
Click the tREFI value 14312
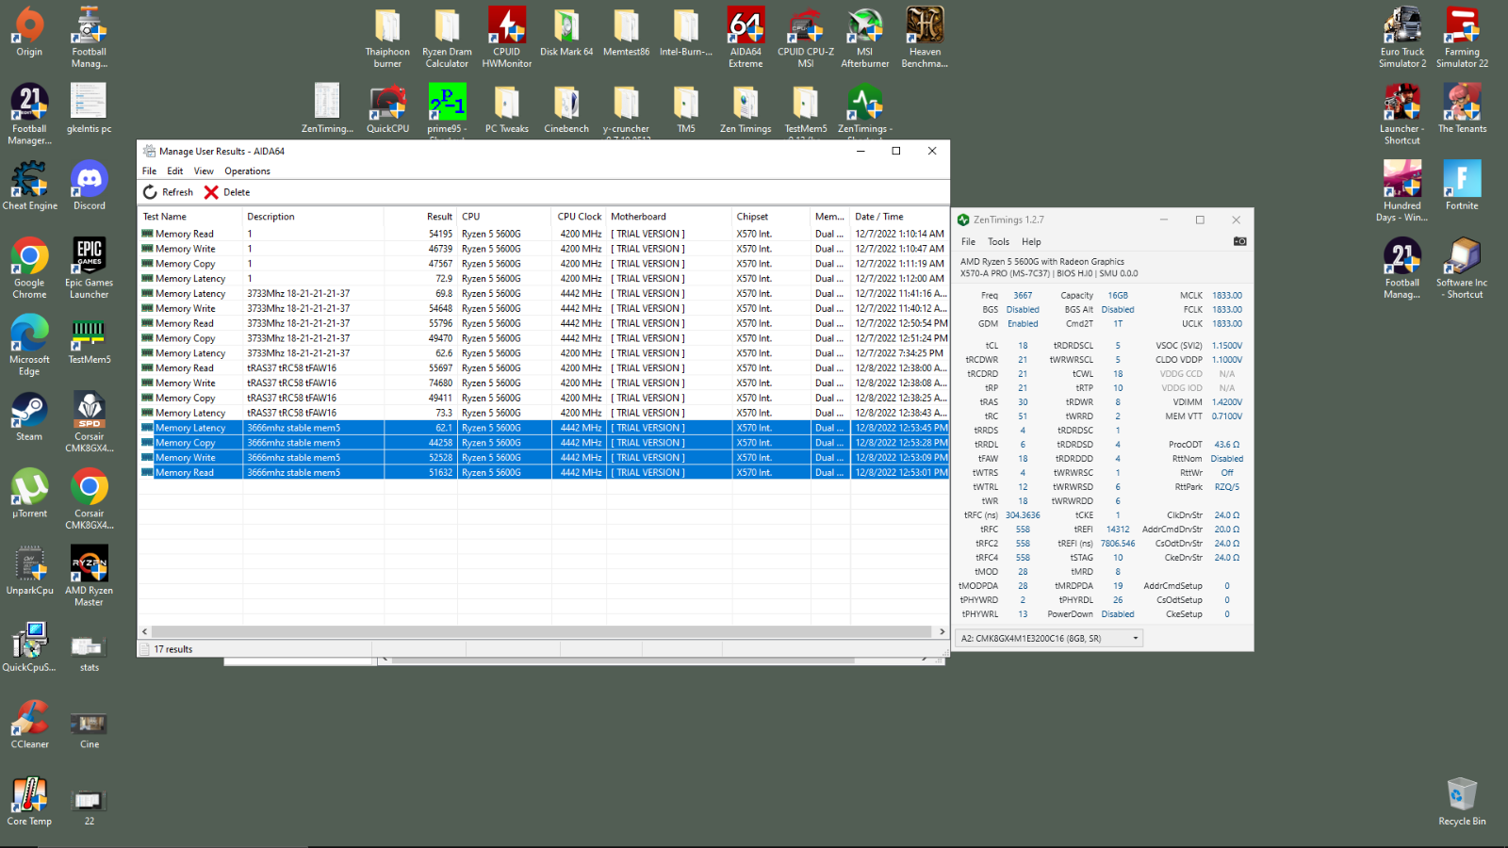1118,530
